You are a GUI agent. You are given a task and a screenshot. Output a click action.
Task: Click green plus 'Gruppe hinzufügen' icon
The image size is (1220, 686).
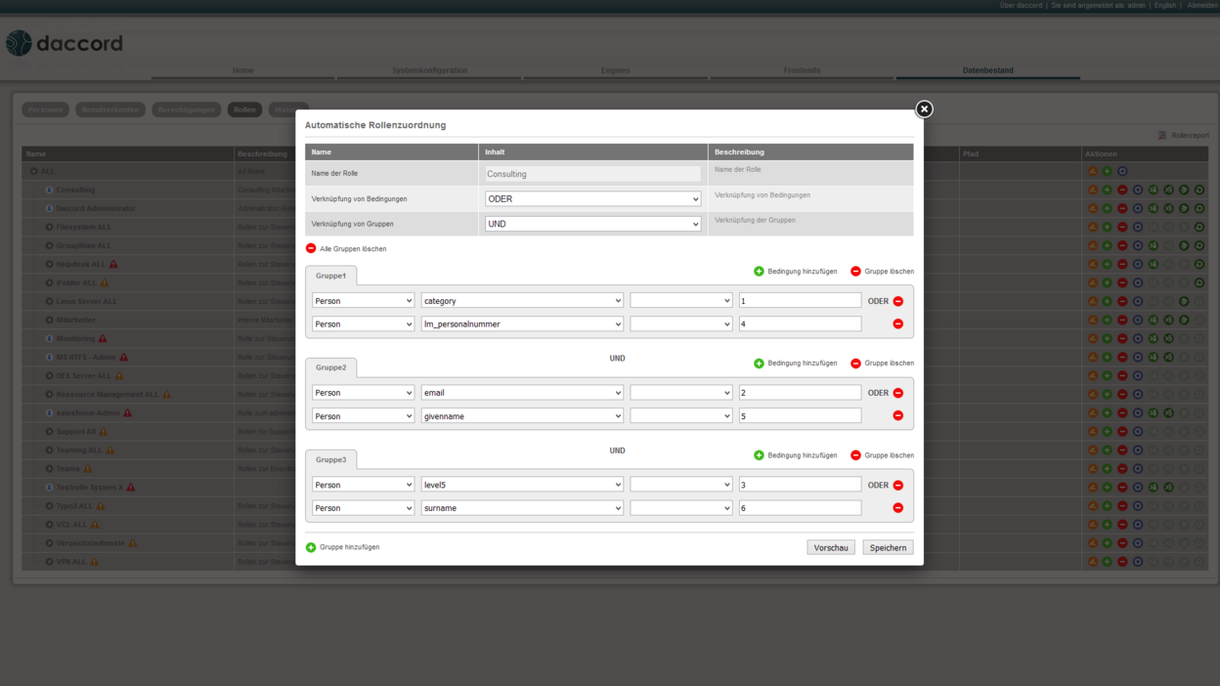pyautogui.click(x=311, y=547)
